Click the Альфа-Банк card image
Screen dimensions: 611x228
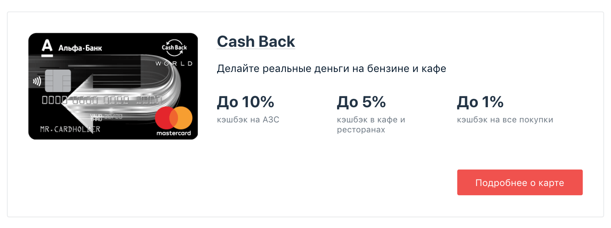113,86
